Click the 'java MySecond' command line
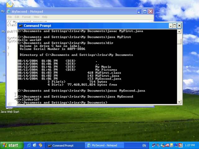This screenshot has width=199, height=149. point(76,97)
